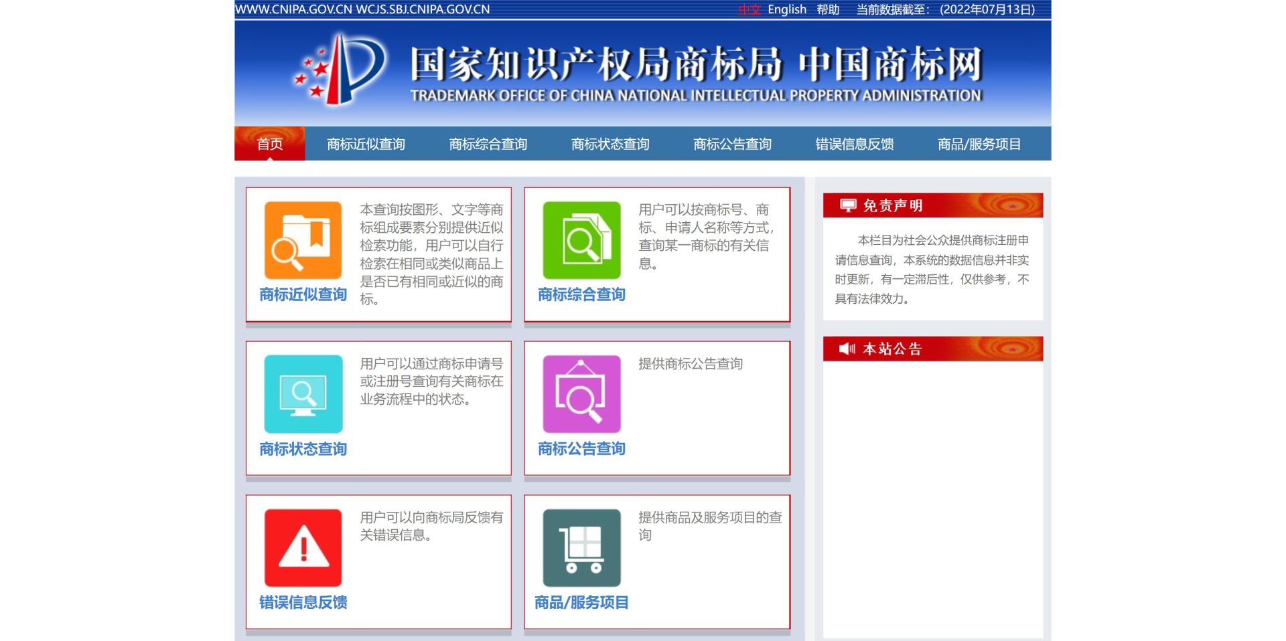Click the description starting 用户可以通过商标申请号
Screen dimensions: 1286x641
431,381
